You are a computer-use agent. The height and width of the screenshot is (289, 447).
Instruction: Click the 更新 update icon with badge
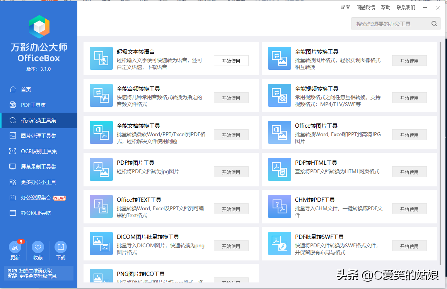point(15,247)
